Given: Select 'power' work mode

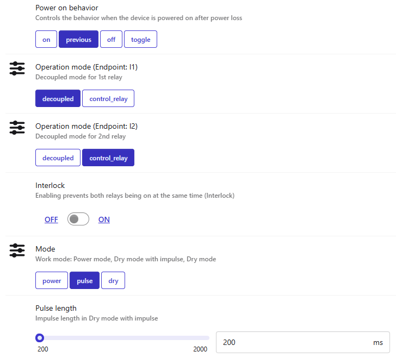Looking at the screenshot, I should click(x=52, y=281).
